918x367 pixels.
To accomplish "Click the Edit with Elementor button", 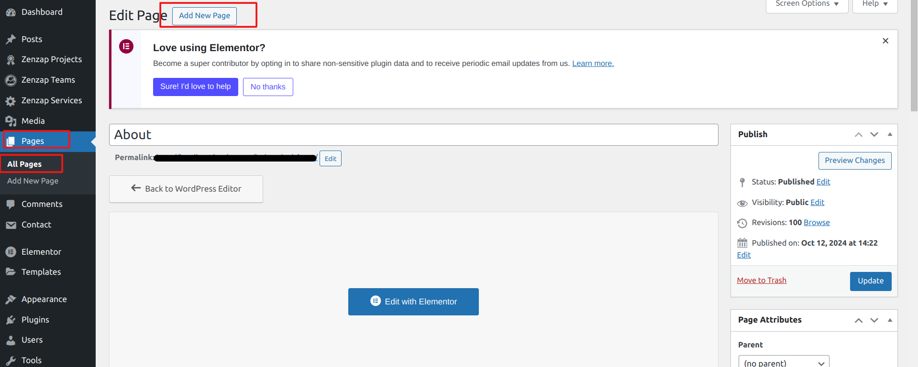I will coord(413,302).
